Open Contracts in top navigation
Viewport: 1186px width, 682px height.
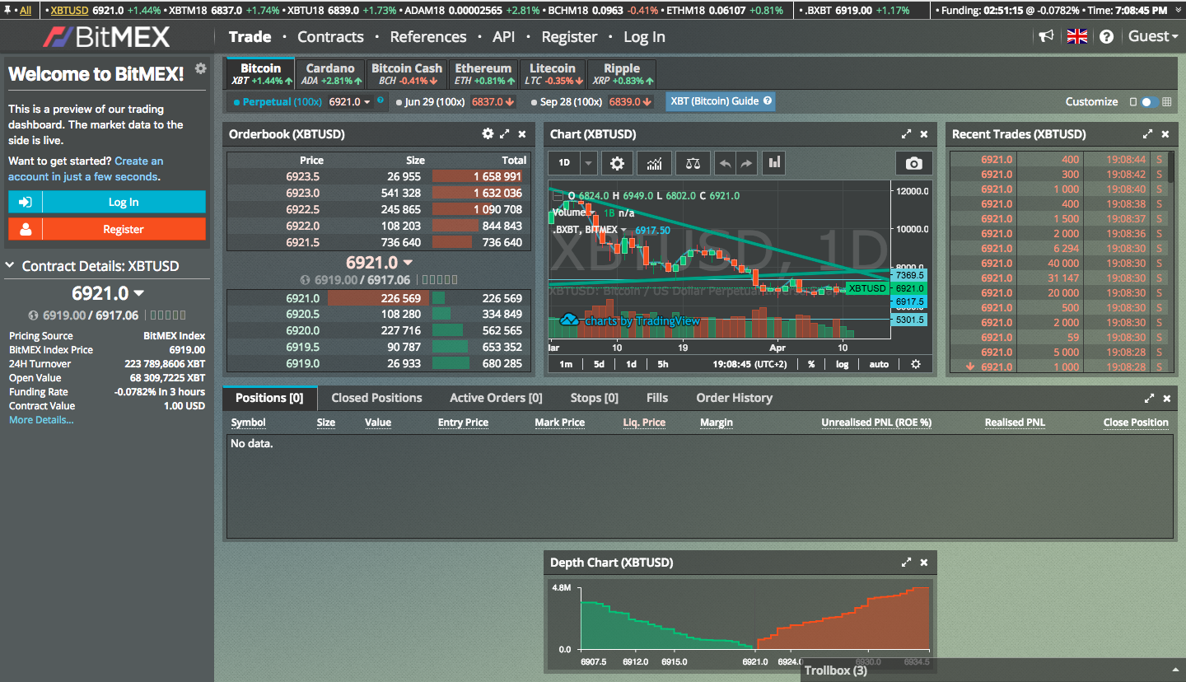click(330, 37)
